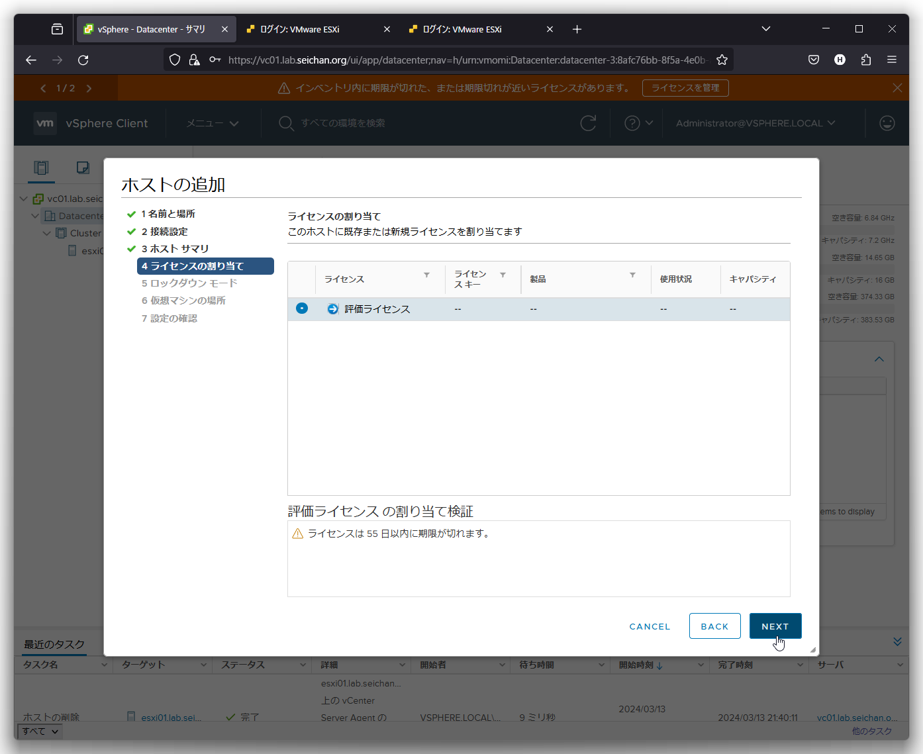This screenshot has width=923, height=754.
Task: Open the Firefox hamburger application menu
Action: click(892, 60)
